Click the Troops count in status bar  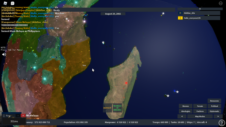pyautogui.click(x=160, y=122)
